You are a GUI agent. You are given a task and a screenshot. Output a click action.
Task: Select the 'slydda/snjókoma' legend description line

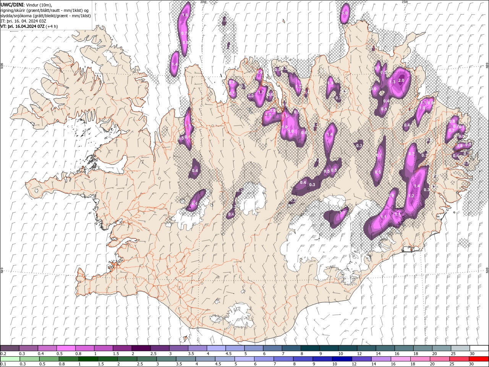[45, 16]
